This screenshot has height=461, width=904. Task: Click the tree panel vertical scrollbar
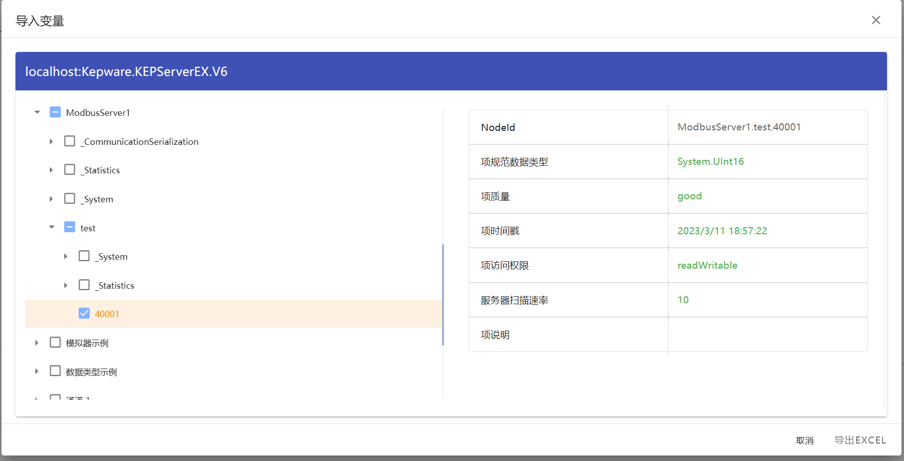[x=443, y=295]
